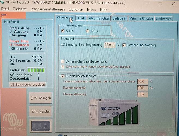Click the U-Stromnetz red label
The image size is (179, 136).
[19, 45]
